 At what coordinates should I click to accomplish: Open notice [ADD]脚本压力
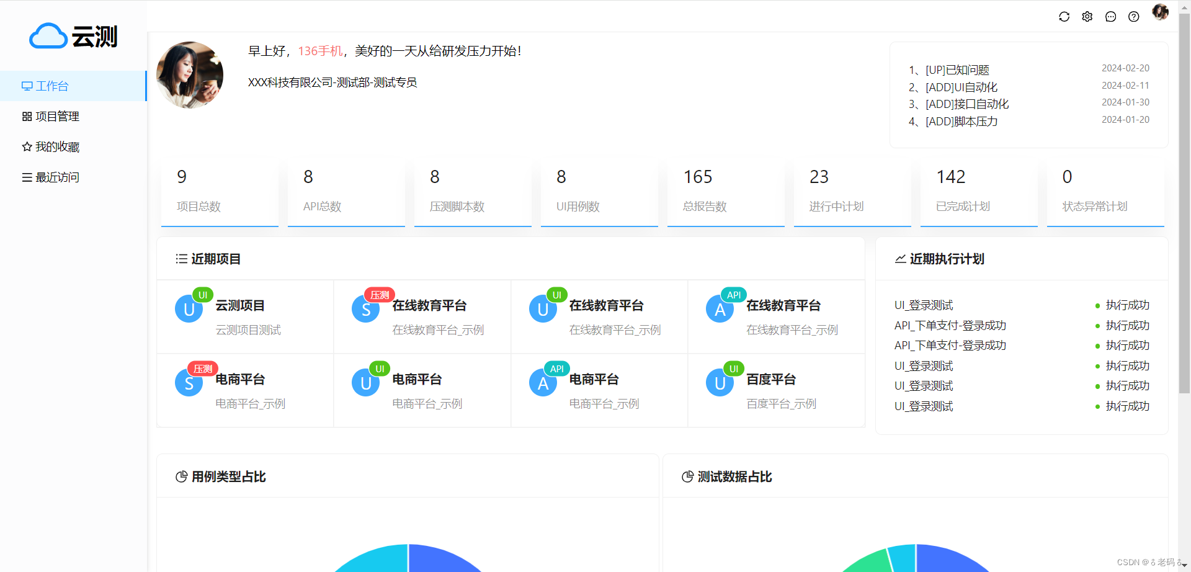(x=961, y=122)
